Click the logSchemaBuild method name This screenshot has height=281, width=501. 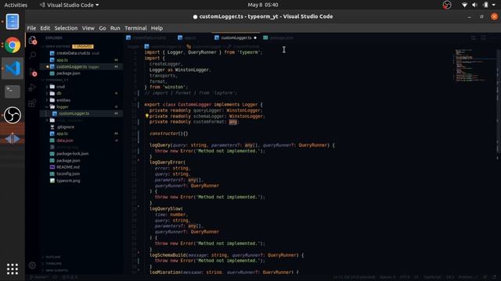click(168, 255)
